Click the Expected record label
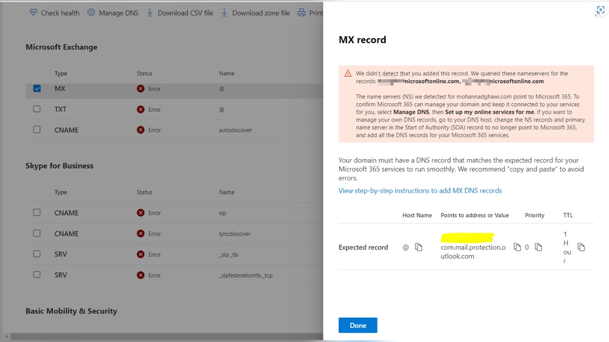609x342 pixels. 363,247
